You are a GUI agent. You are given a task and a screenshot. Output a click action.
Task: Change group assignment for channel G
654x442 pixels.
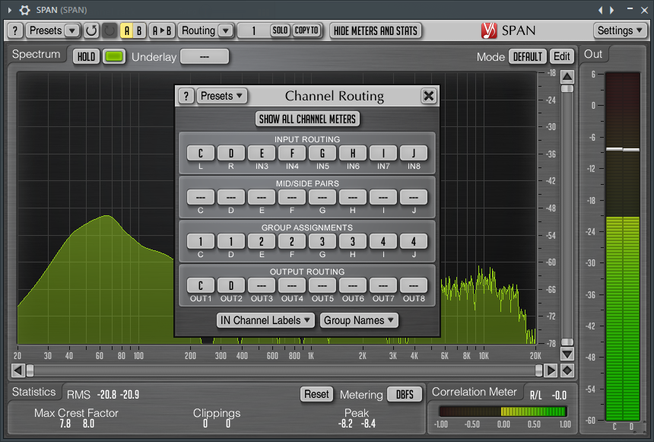tap(322, 241)
